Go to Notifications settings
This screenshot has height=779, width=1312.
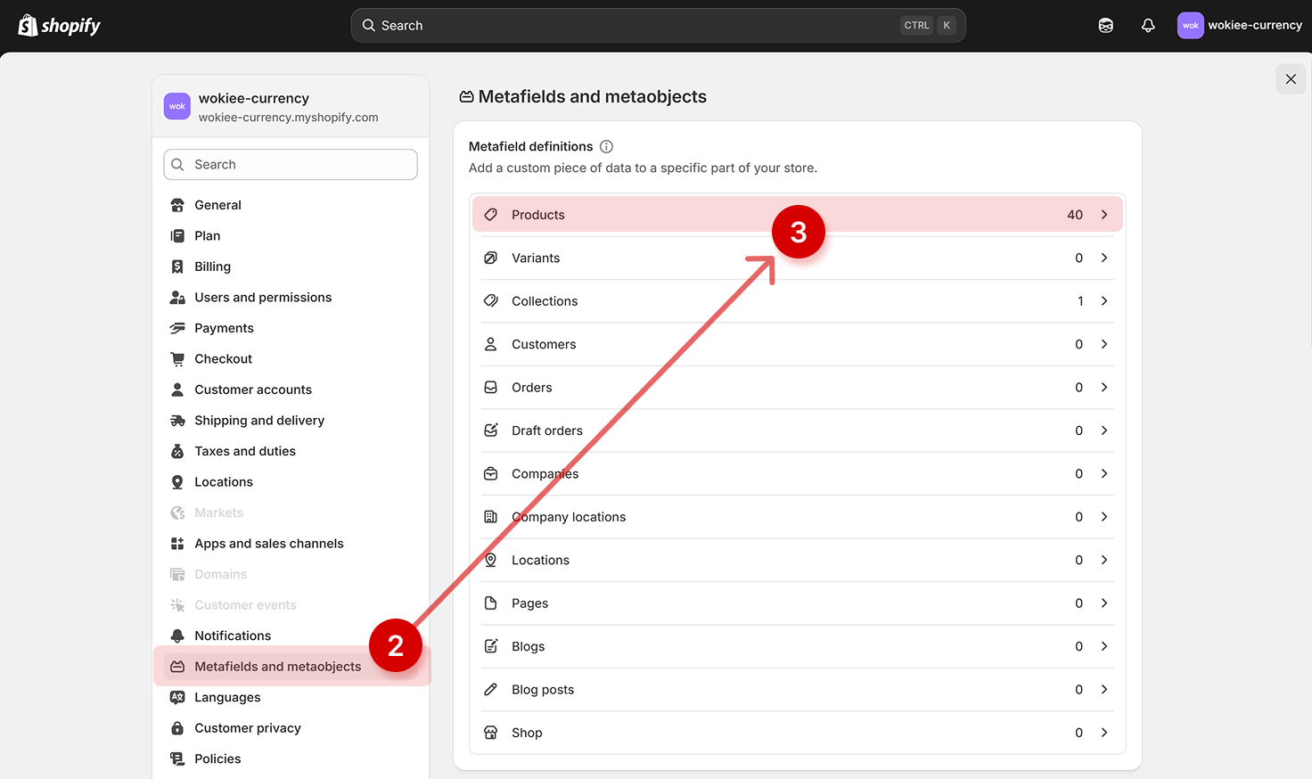point(233,635)
